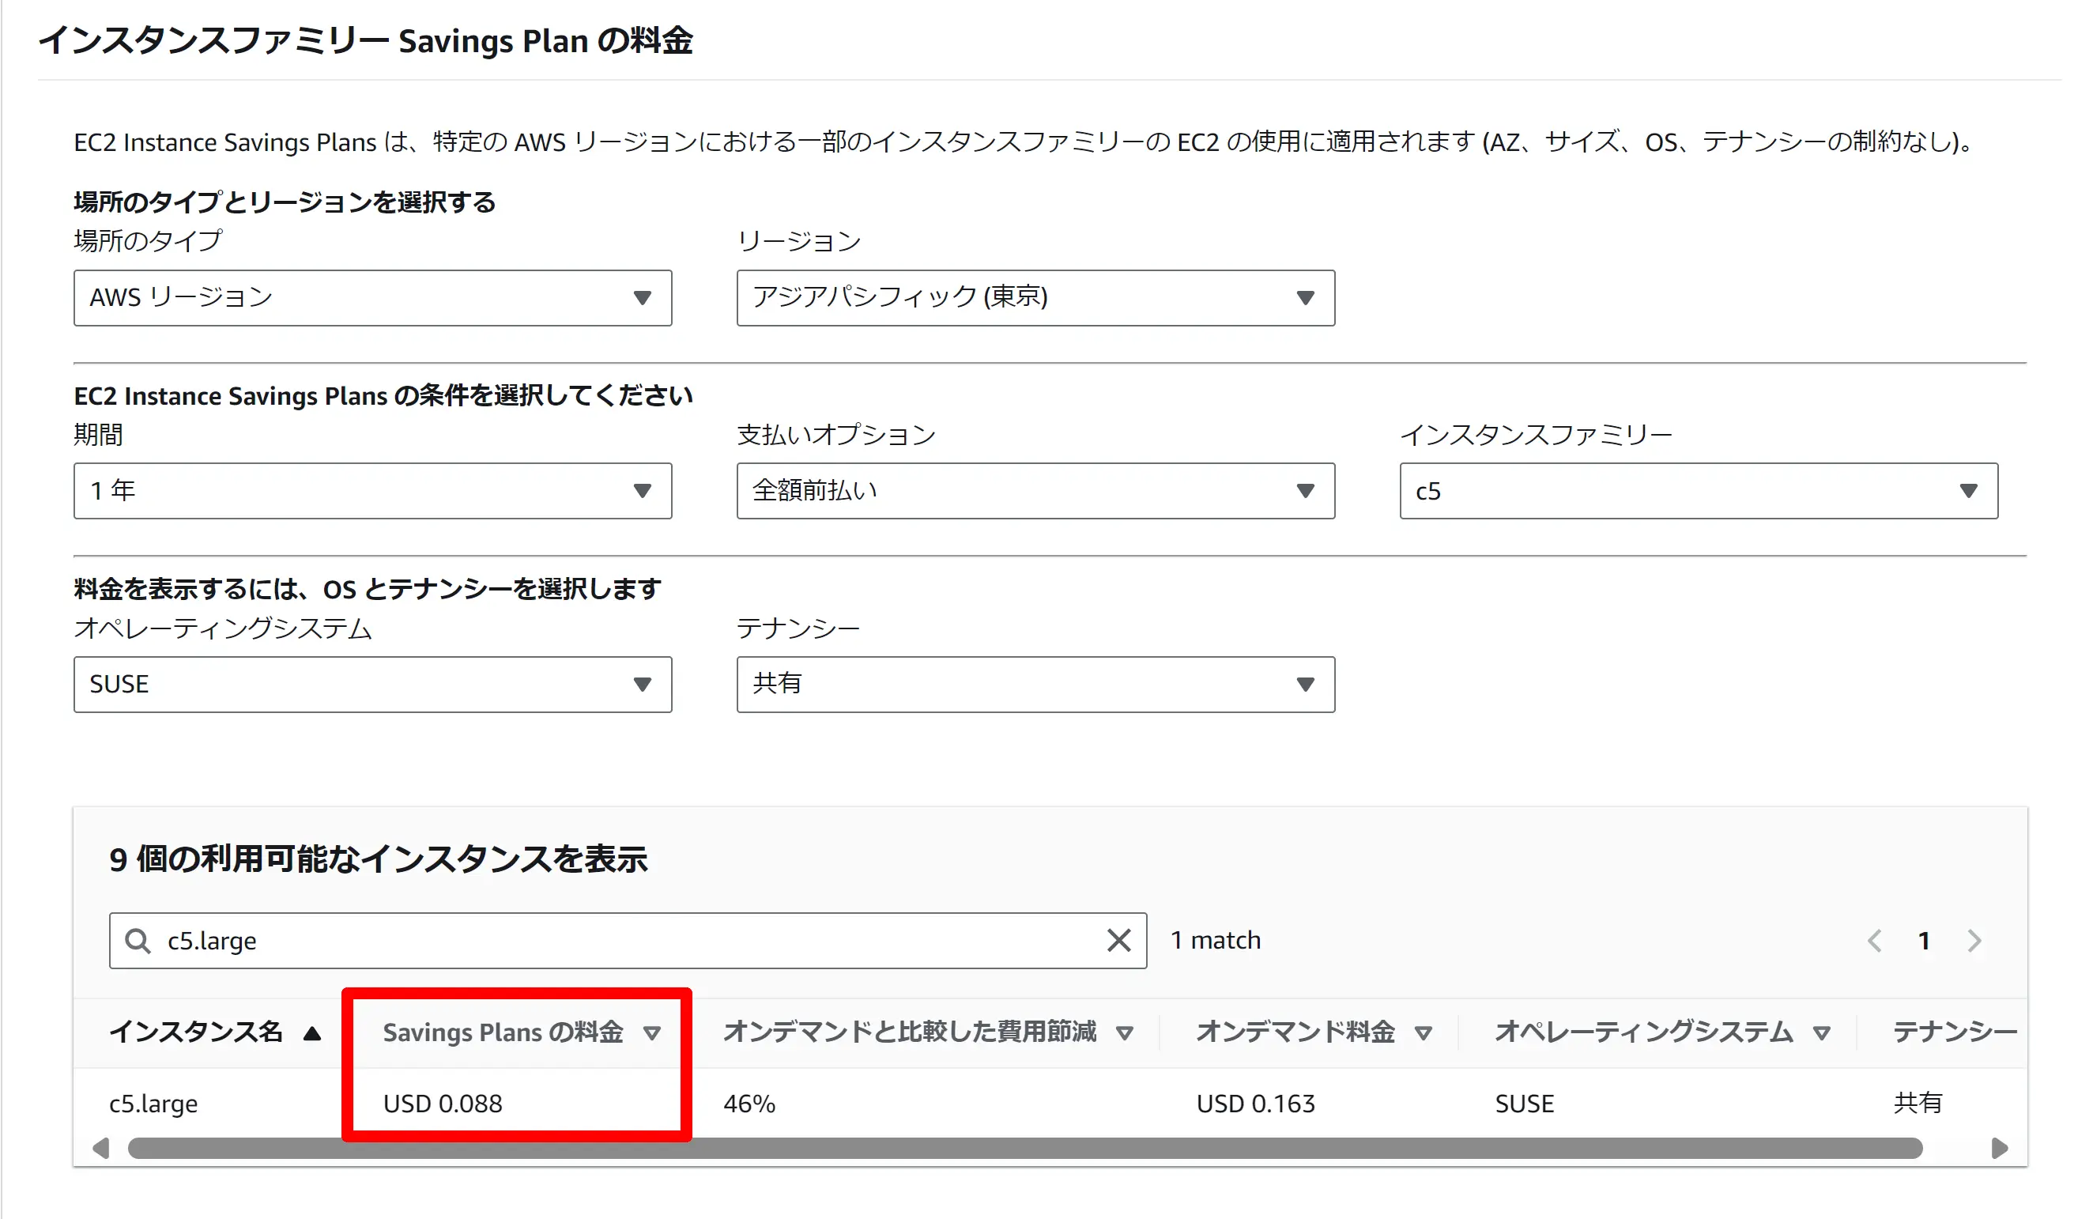Open the リージョン dropdown showing アジアパシフィック (東京)

(1035, 297)
